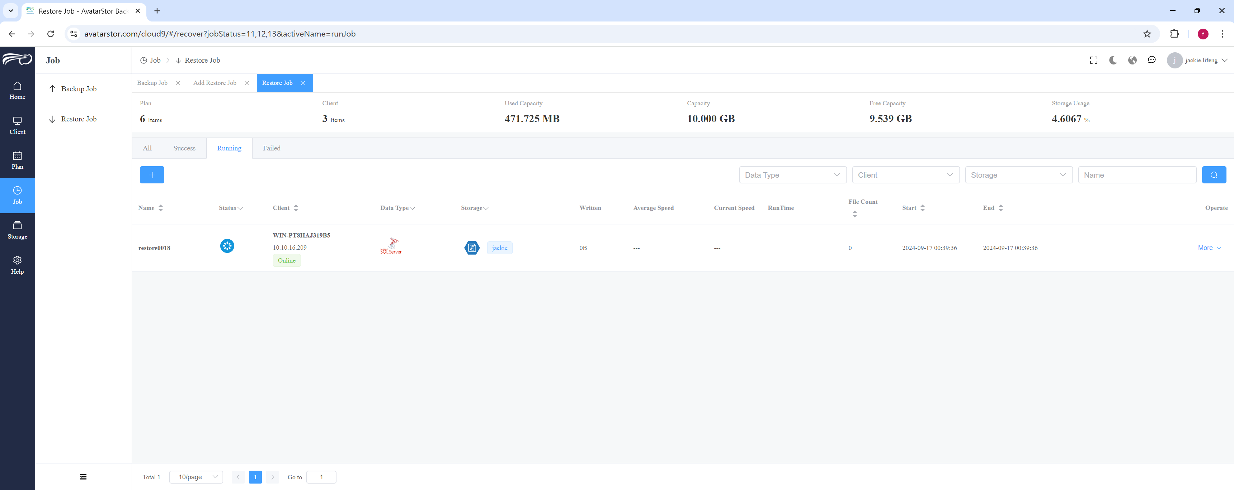Open Backup Job in Job menu
Viewport: 1234px width, 490px height.
[79, 89]
